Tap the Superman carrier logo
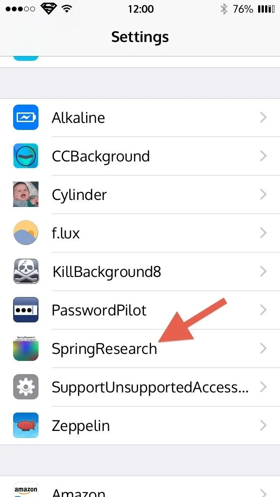The image size is (280, 497). point(49,9)
